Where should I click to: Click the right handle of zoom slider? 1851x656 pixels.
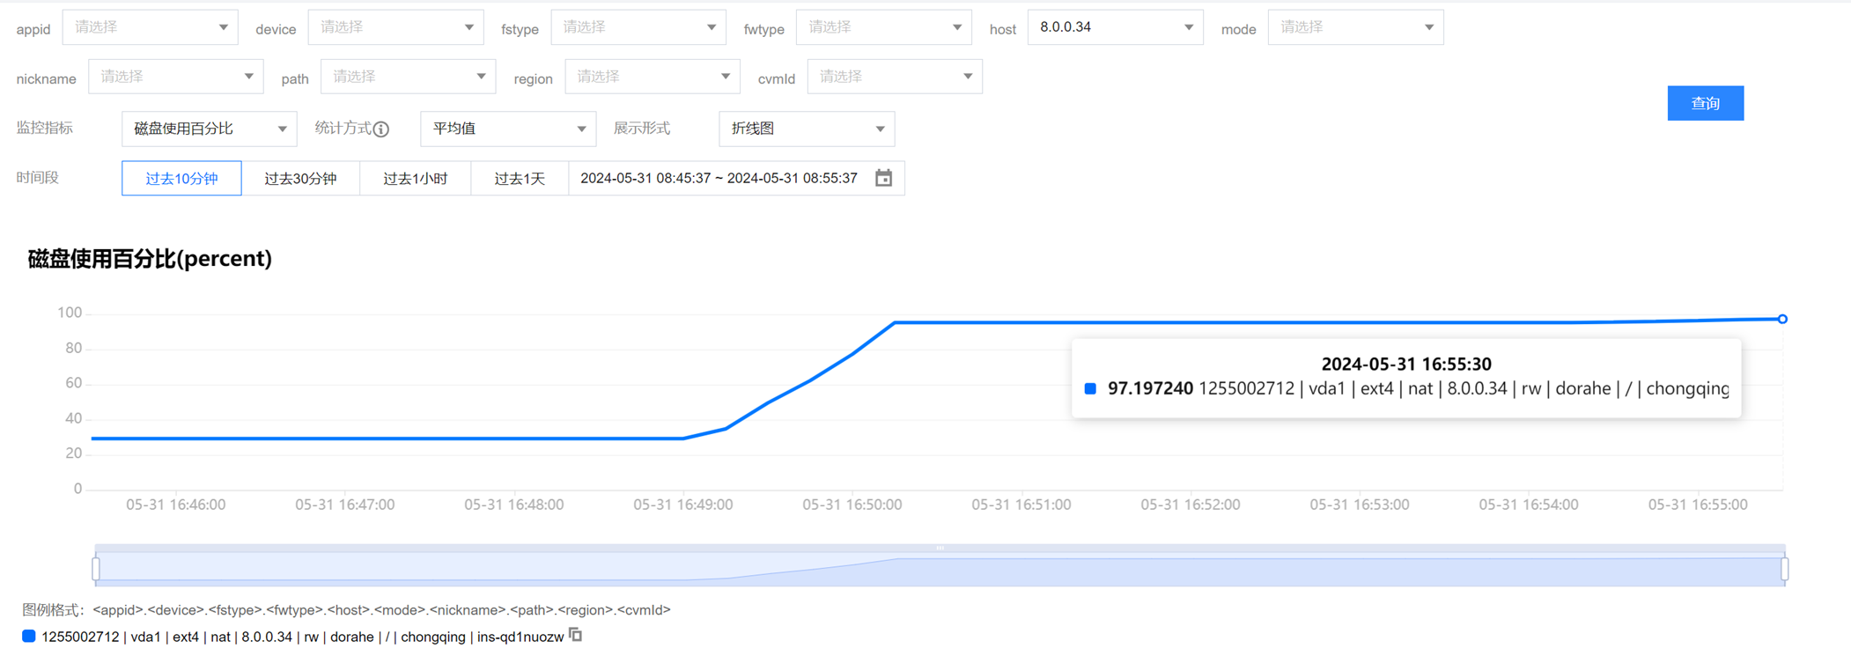pyautogui.click(x=1784, y=569)
